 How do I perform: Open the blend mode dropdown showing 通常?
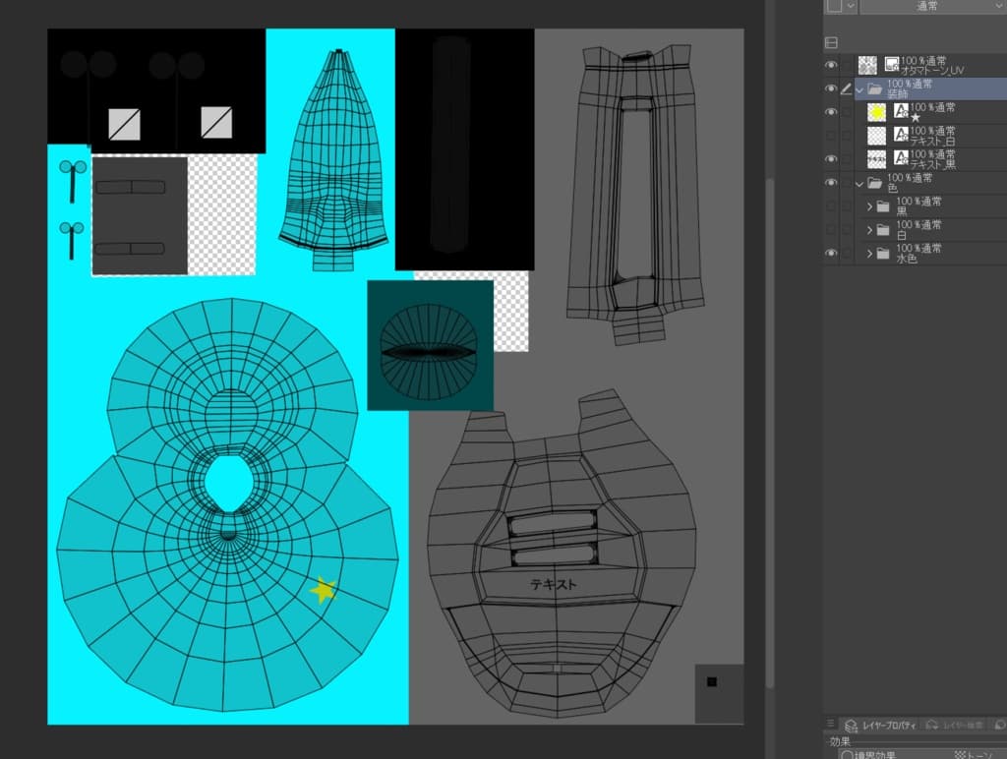[x=927, y=7]
